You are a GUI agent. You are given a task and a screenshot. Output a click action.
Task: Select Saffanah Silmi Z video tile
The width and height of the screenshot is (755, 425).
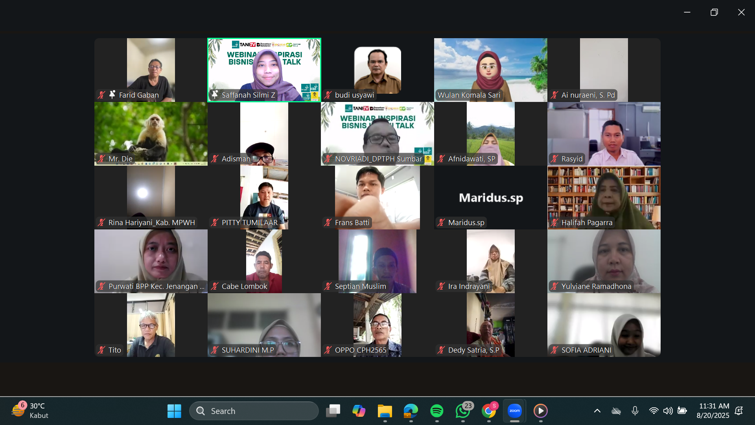pyautogui.click(x=264, y=70)
